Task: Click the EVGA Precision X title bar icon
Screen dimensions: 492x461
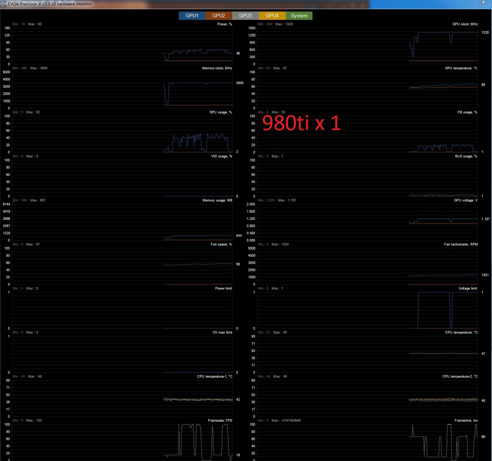Action: pyautogui.click(x=4, y=4)
